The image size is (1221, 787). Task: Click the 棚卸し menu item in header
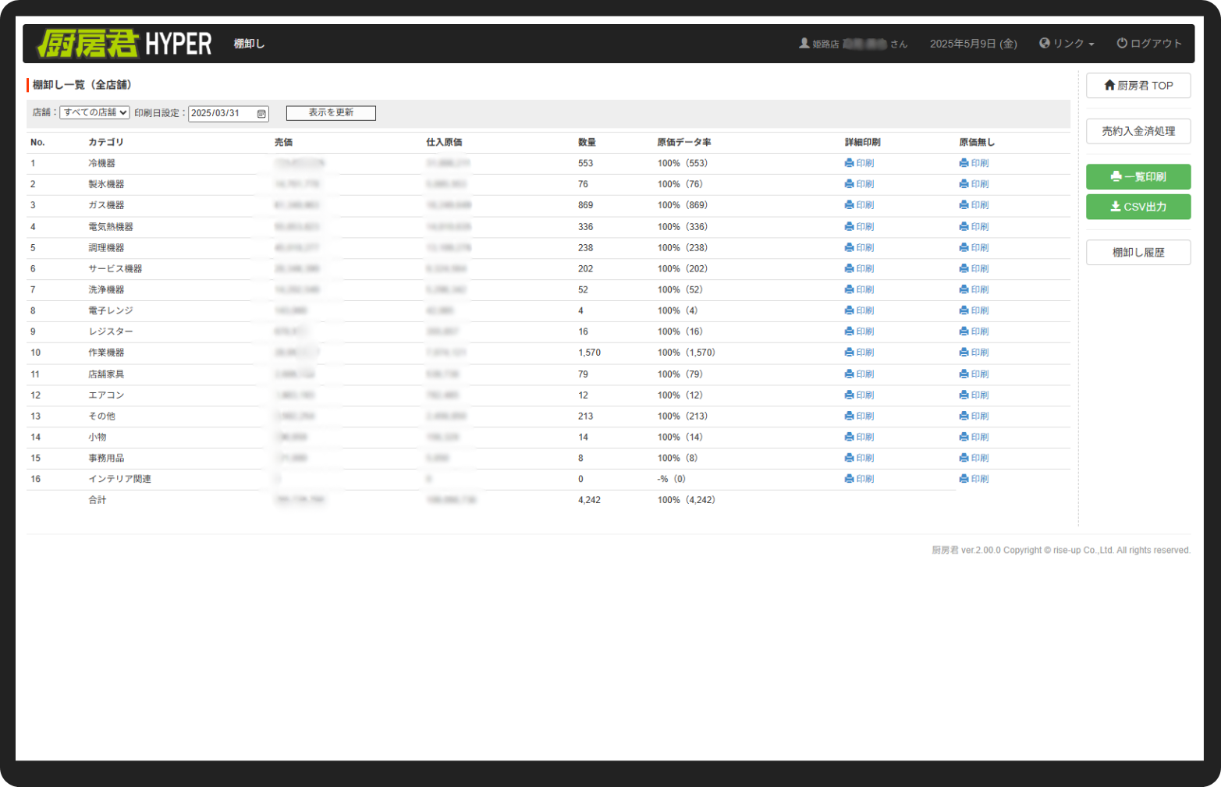pyautogui.click(x=249, y=44)
